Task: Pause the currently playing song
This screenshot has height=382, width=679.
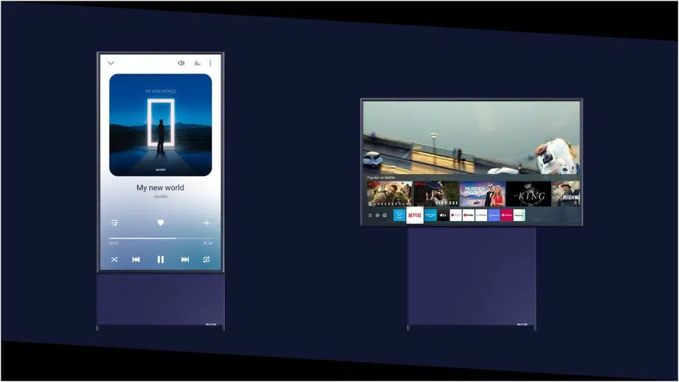Action: pos(159,260)
